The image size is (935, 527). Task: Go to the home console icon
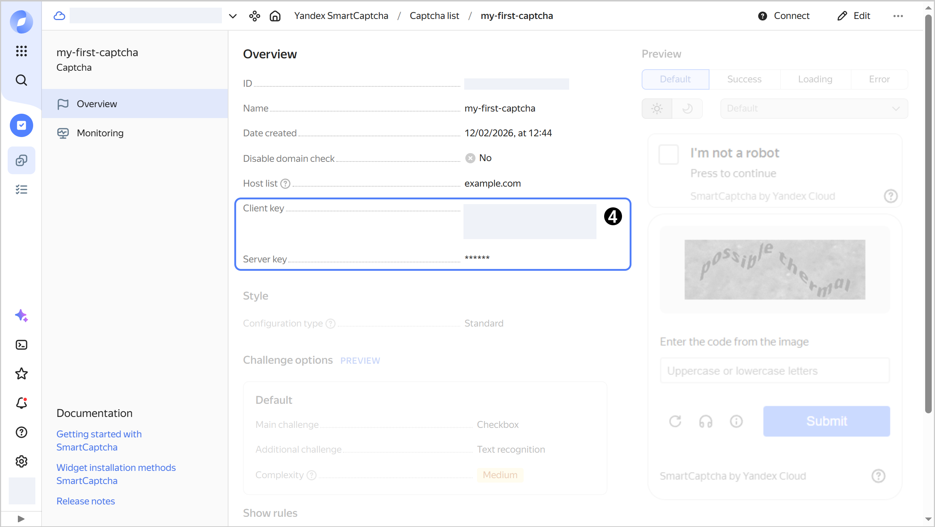pos(275,16)
